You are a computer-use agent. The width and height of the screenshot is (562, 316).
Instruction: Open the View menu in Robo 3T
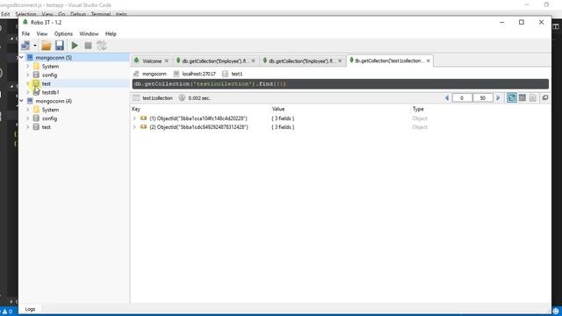click(42, 33)
